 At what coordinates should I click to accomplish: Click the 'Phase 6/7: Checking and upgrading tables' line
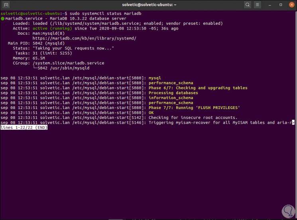198,88
